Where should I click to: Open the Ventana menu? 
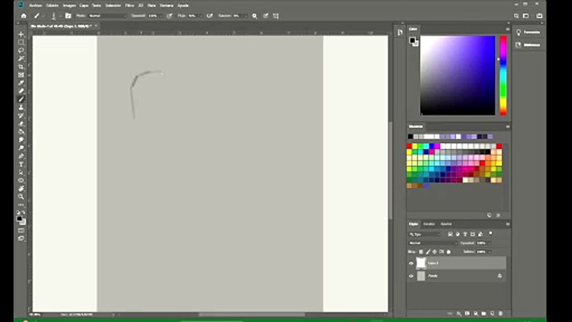(x=166, y=5)
